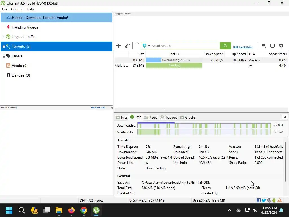Sort by Seeds/Peers column header
Screen dimensions: 289x217
[x=276, y=54]
